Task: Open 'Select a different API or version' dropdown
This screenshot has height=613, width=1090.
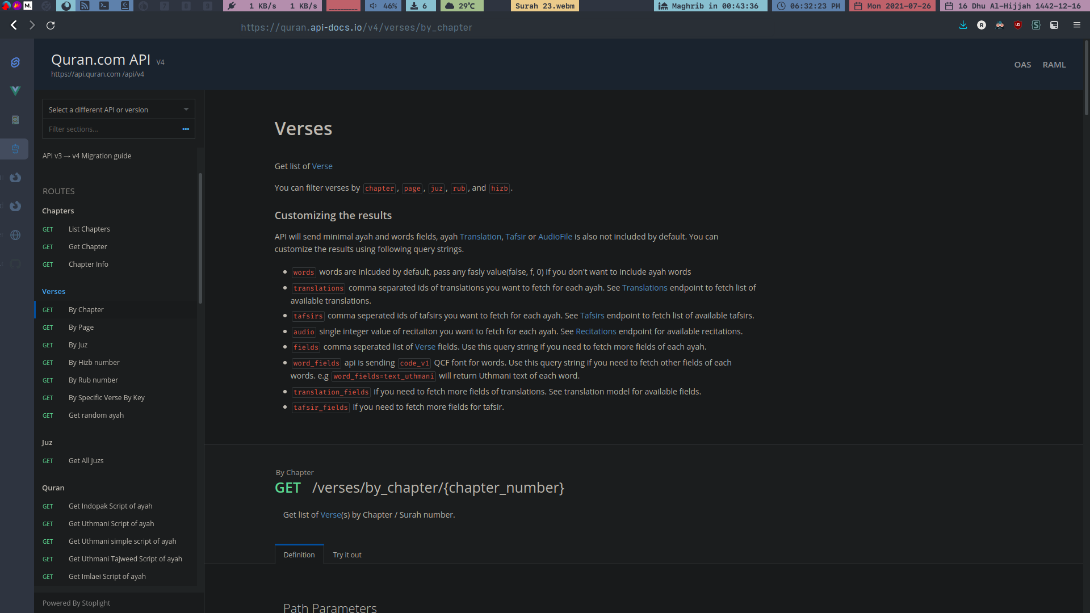Action: click(x=119, y=110)
